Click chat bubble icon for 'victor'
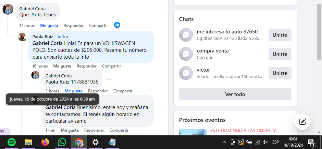The width and height of the screenshot is (322, 149). click(186, 73)
